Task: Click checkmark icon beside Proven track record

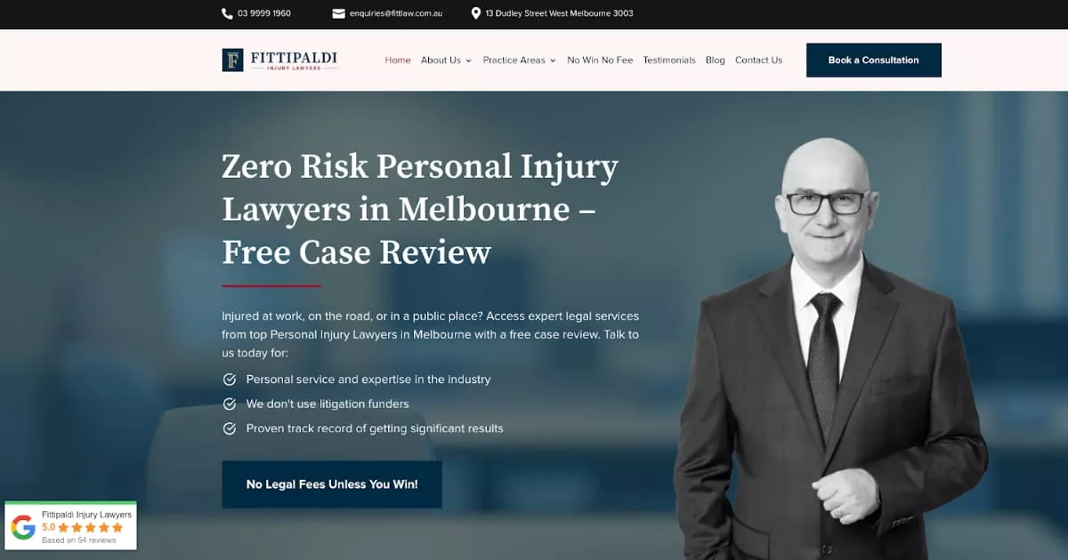Action: pos(229,428)
